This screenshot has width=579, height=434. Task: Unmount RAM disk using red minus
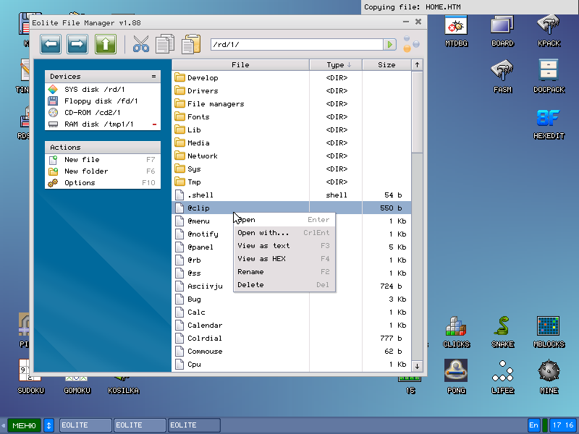click(x=154, y=125)
